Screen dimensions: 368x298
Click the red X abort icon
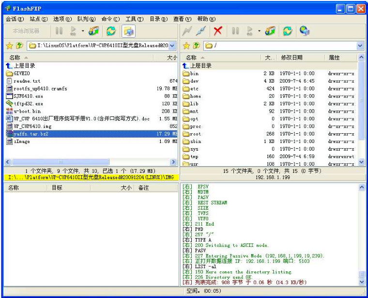tap(218, 30)
